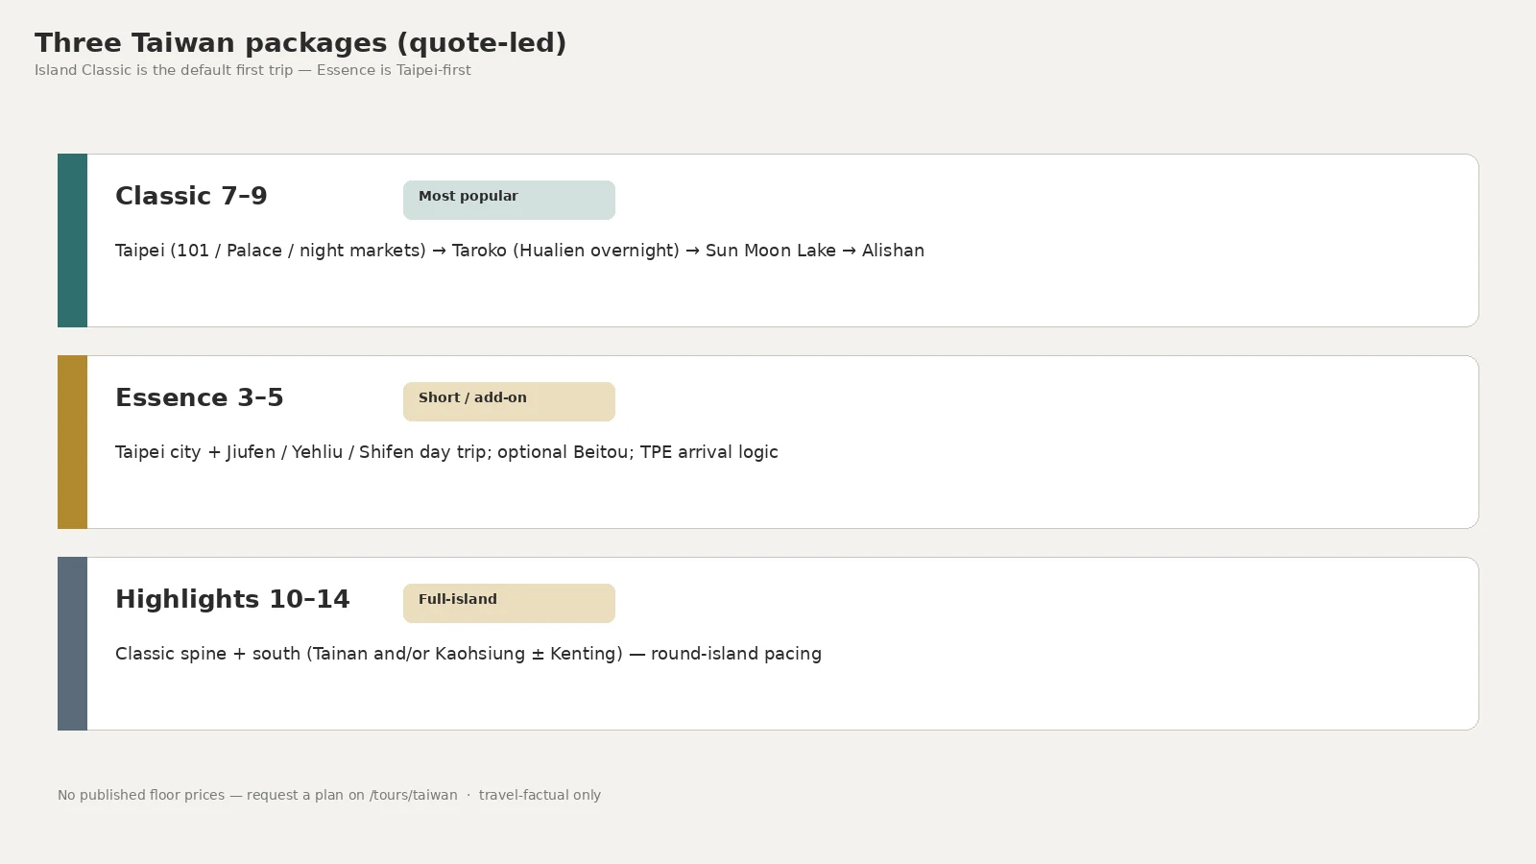This screenshot has height=864, width=1536.
Task: Click the gold color bar on Essence card
Action: pos(72,442)
